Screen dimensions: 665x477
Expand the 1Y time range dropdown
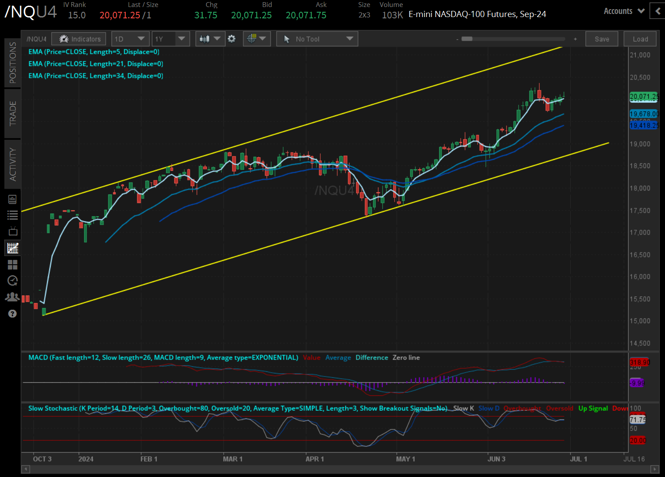(x=170, y=38)
